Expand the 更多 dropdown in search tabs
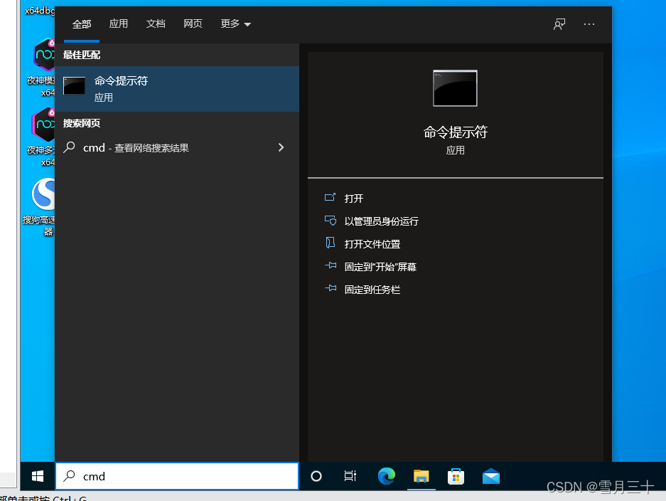Viewport: 666px width, 501px height. (x=235, y=23)
